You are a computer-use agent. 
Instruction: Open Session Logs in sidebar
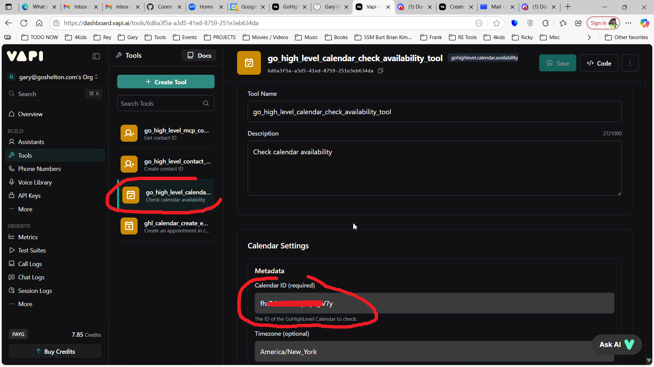tap(55, 291)
